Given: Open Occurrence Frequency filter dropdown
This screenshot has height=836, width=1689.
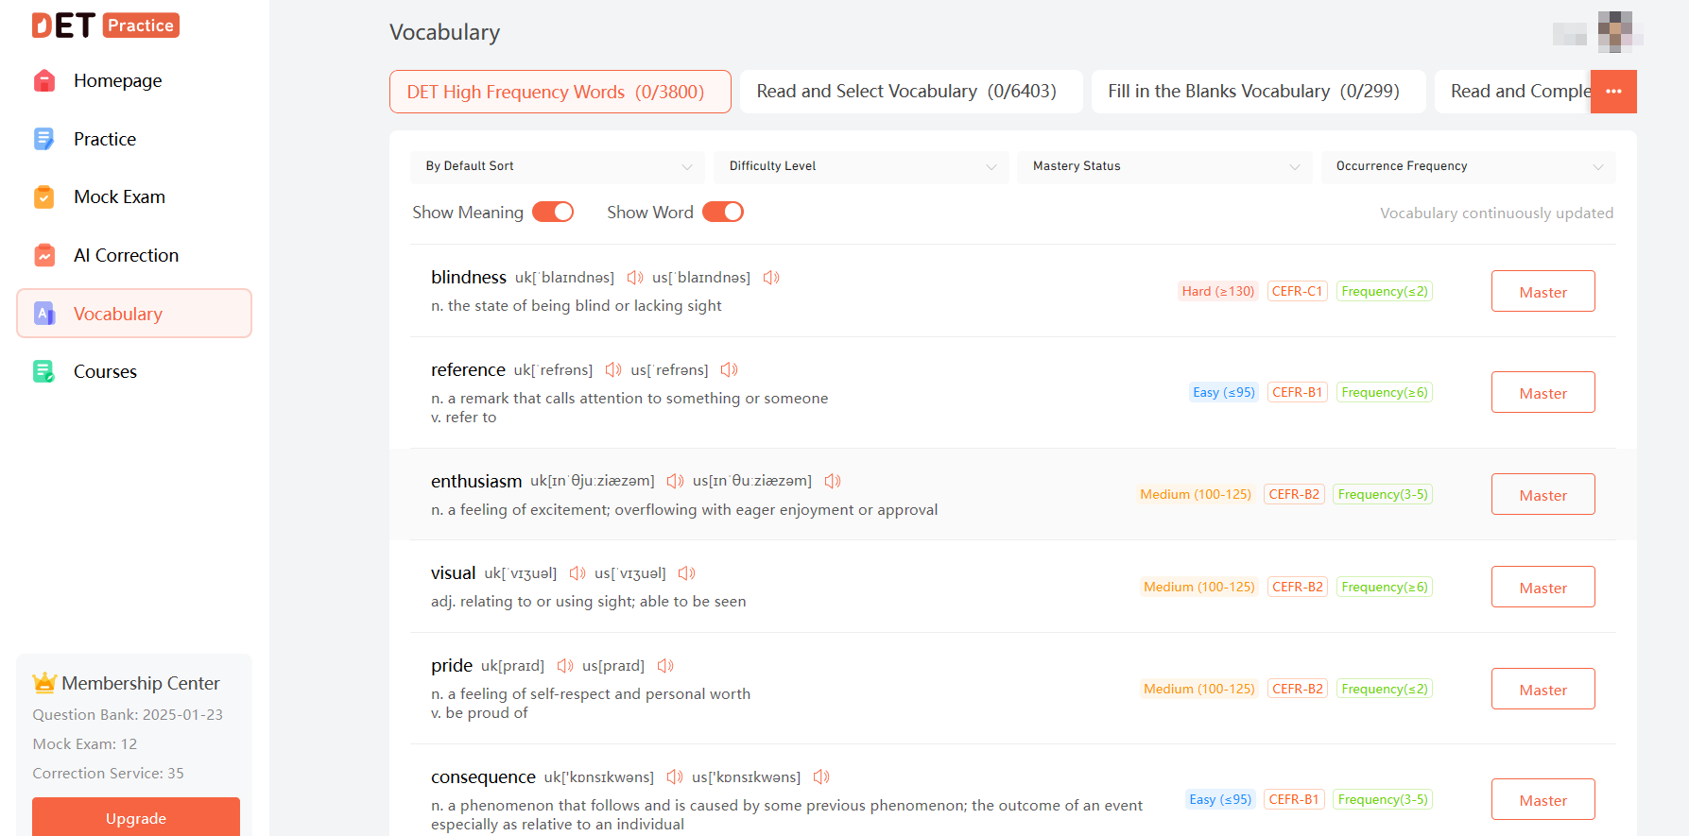Looking at the screenshot, I should click(x=1468, y=166).
